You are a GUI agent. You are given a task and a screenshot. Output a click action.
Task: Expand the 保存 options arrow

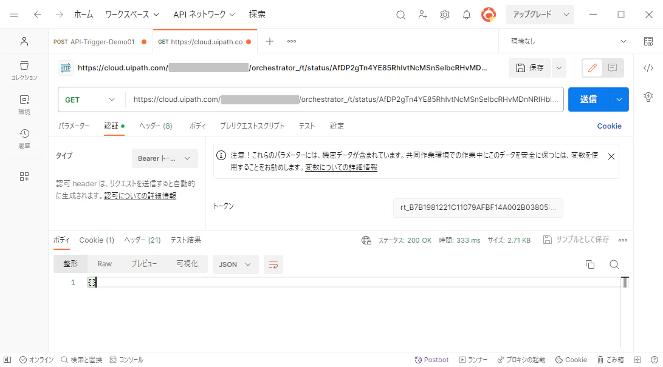coord(559,68)
